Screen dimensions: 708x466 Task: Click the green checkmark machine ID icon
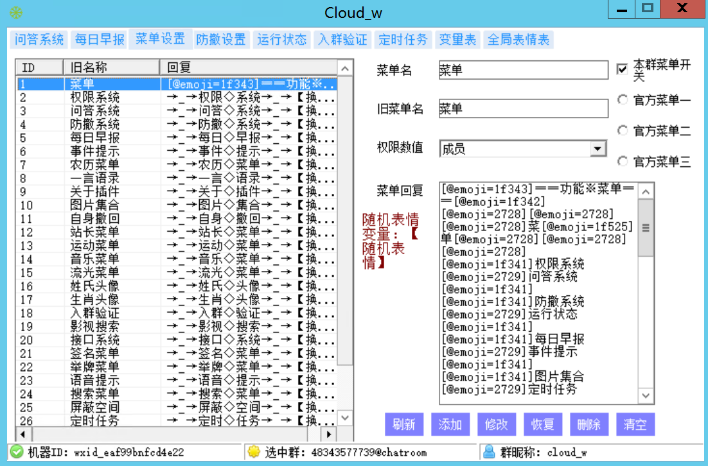point(17,452)
